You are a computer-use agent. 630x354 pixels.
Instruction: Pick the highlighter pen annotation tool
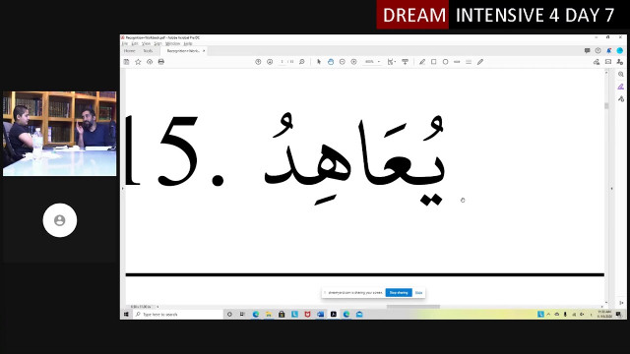coord(422,62)
